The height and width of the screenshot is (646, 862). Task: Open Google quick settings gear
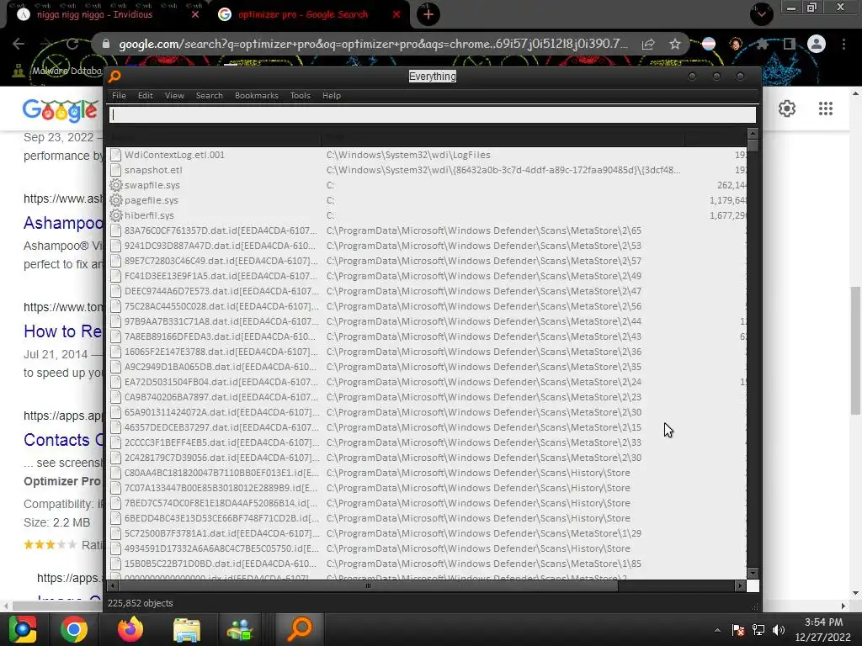[x=787, y=109]
